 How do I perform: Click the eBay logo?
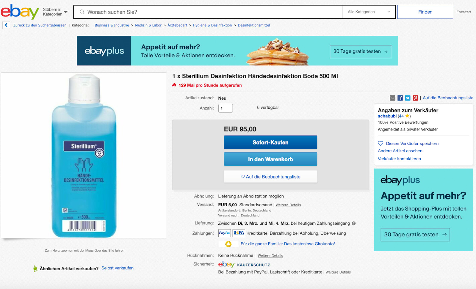(x=20, y=12)
